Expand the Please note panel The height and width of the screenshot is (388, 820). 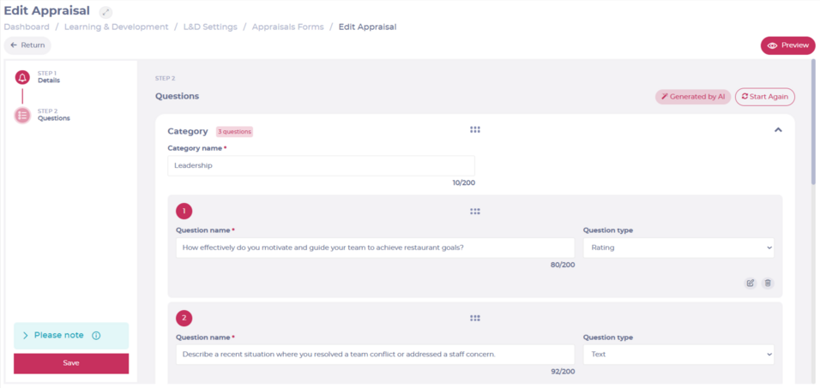point(26,336)
